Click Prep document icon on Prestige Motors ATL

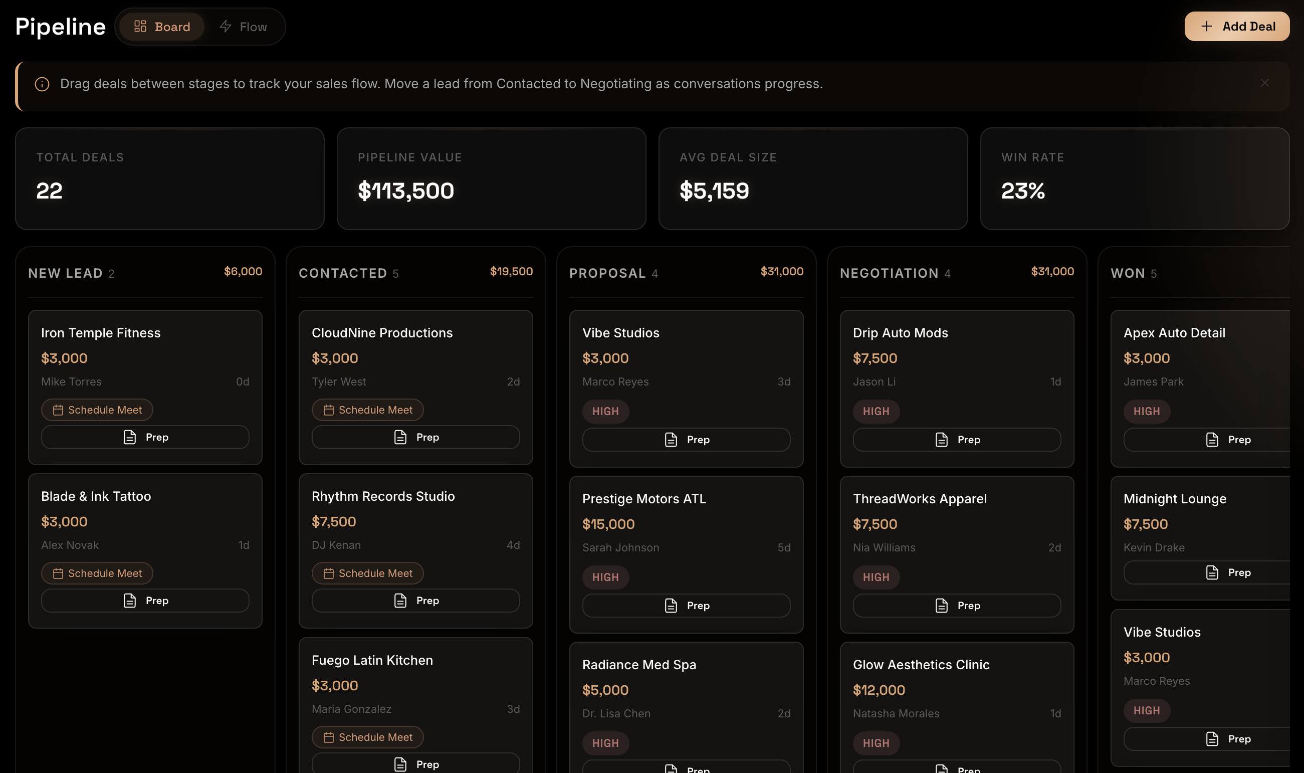tap(671, 606)
